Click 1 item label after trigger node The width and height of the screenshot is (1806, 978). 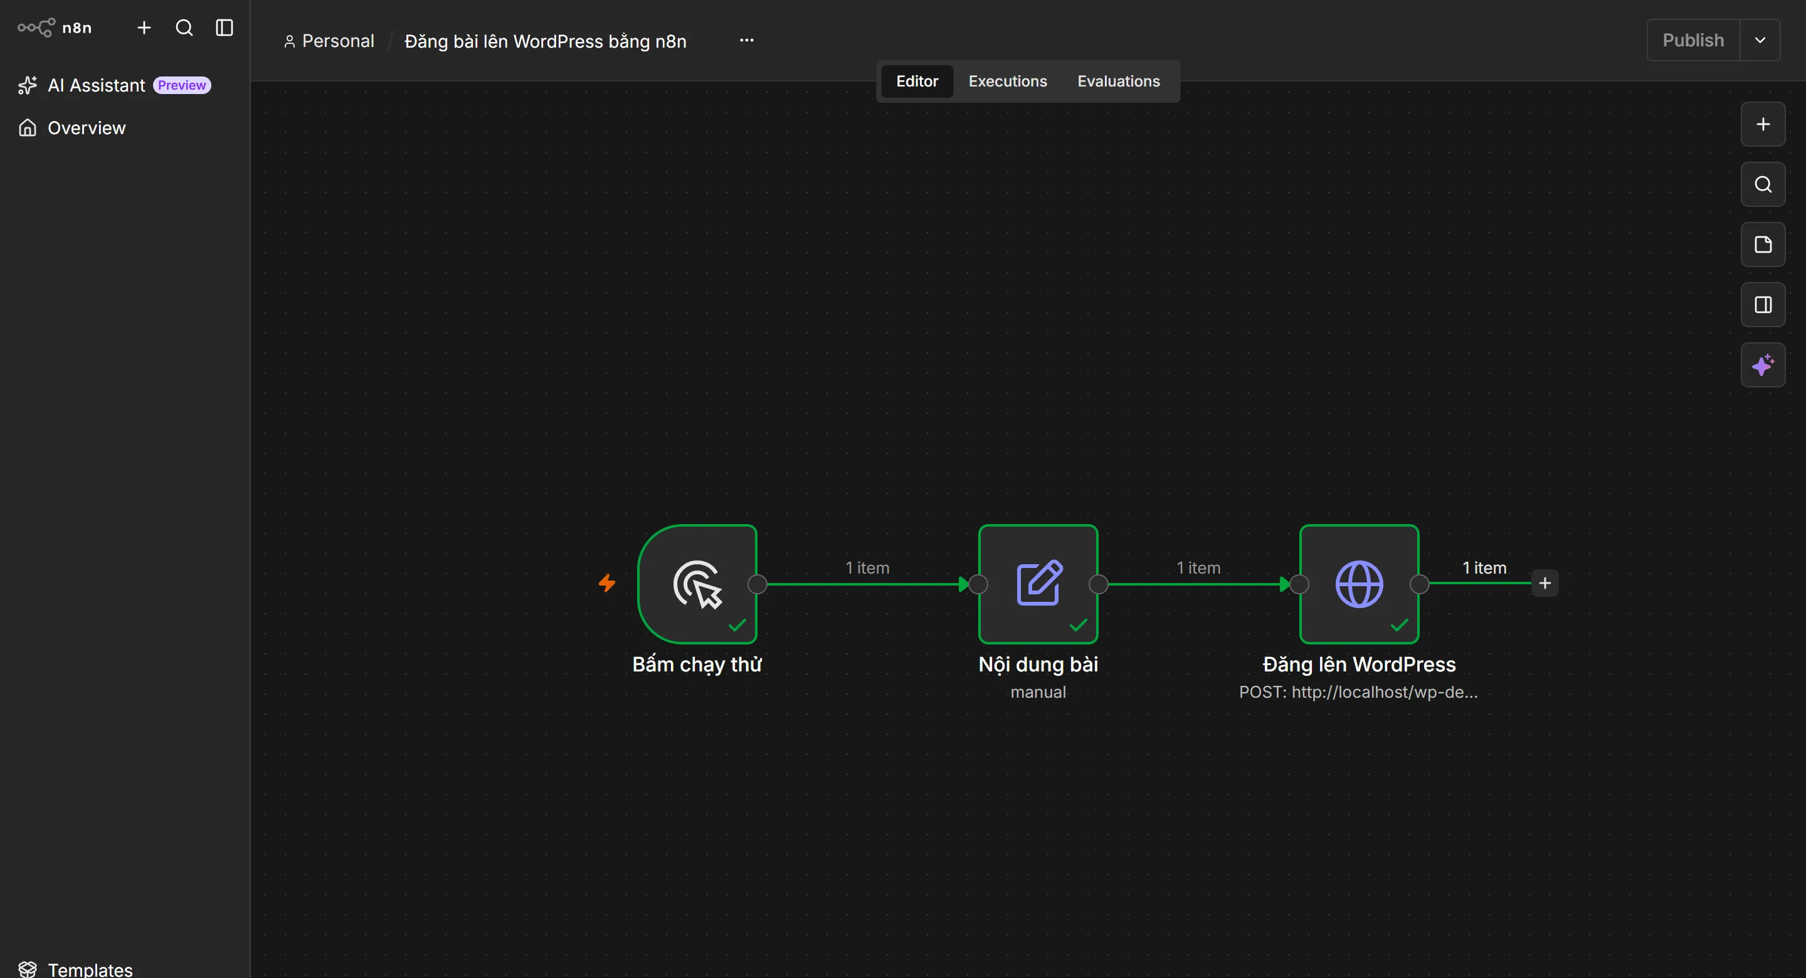pyautogui.click(x=867, y=568)
